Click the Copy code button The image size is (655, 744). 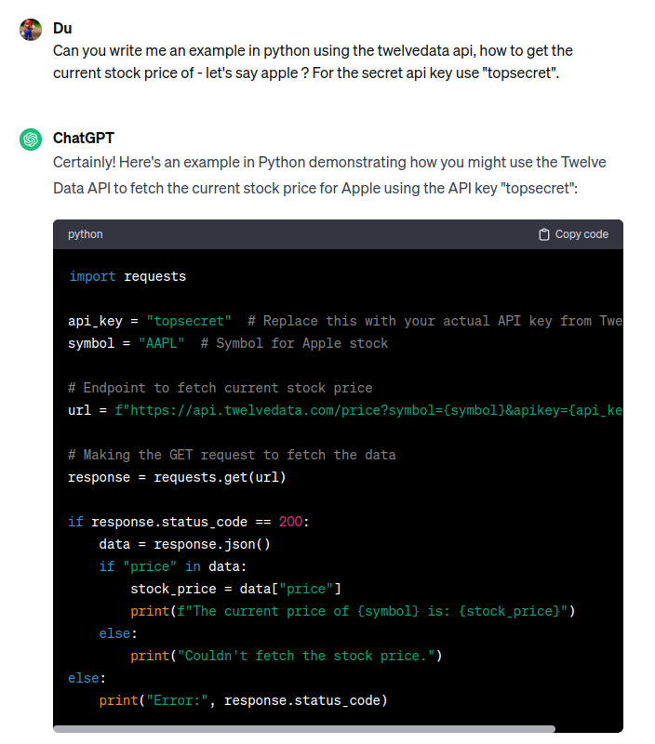tap(573, 234)
